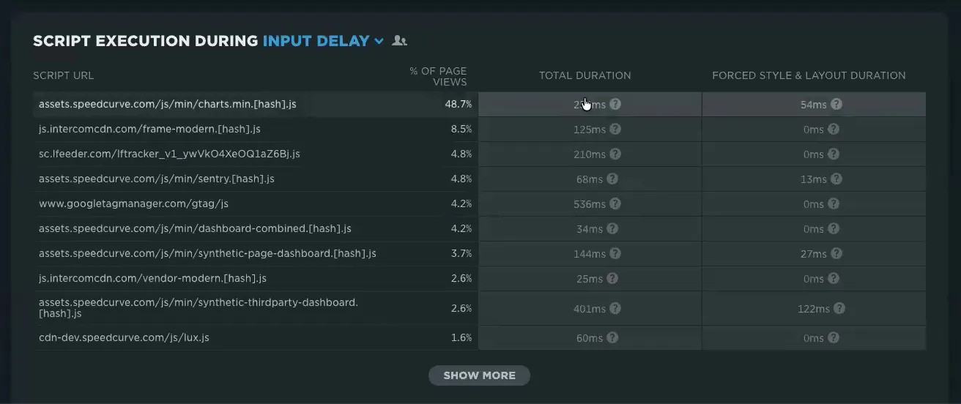Click help icon next to 401ms duration

[615, 309]
